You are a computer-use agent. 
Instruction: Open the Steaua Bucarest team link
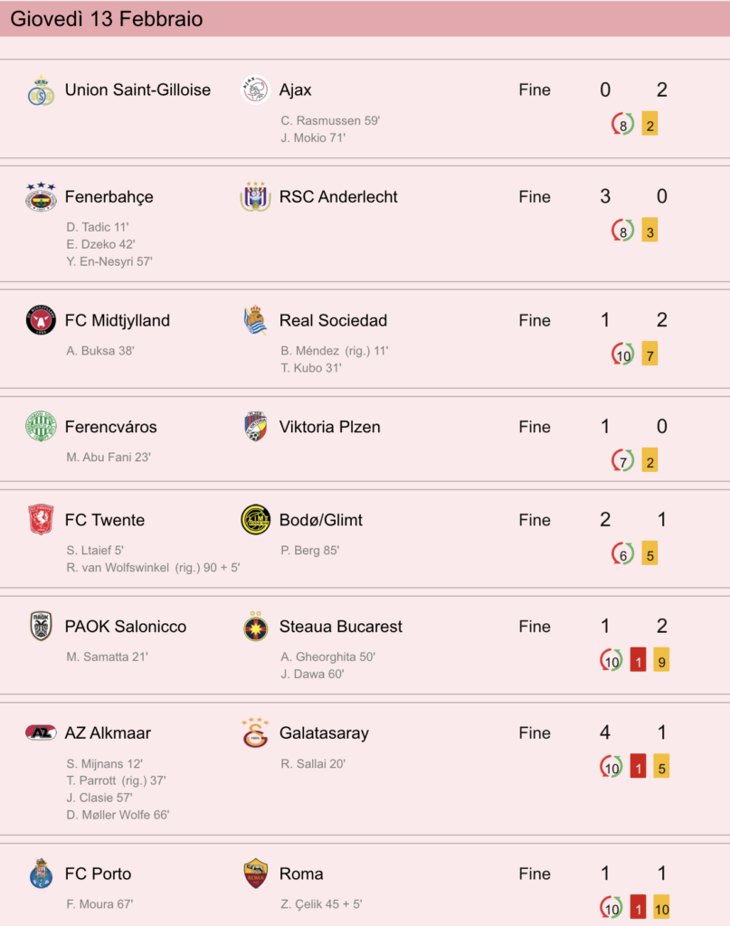pos(341,627)
